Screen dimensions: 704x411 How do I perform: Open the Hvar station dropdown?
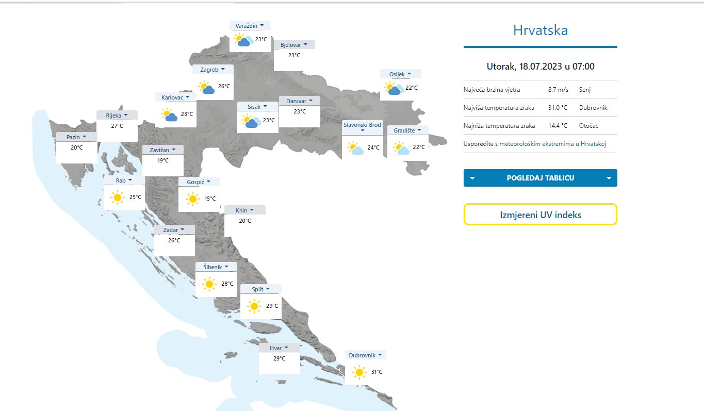click(x=279, y=348)
